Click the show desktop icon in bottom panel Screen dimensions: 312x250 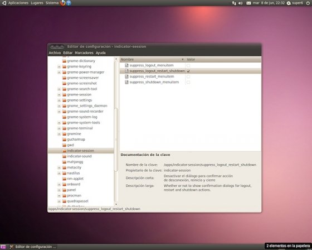click(3, 247)
